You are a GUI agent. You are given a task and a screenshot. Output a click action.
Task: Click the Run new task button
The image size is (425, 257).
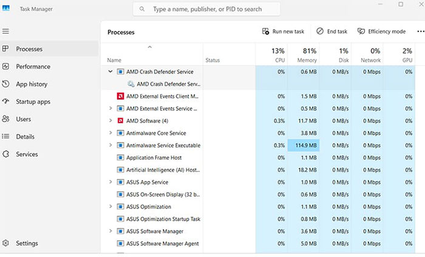283,32
